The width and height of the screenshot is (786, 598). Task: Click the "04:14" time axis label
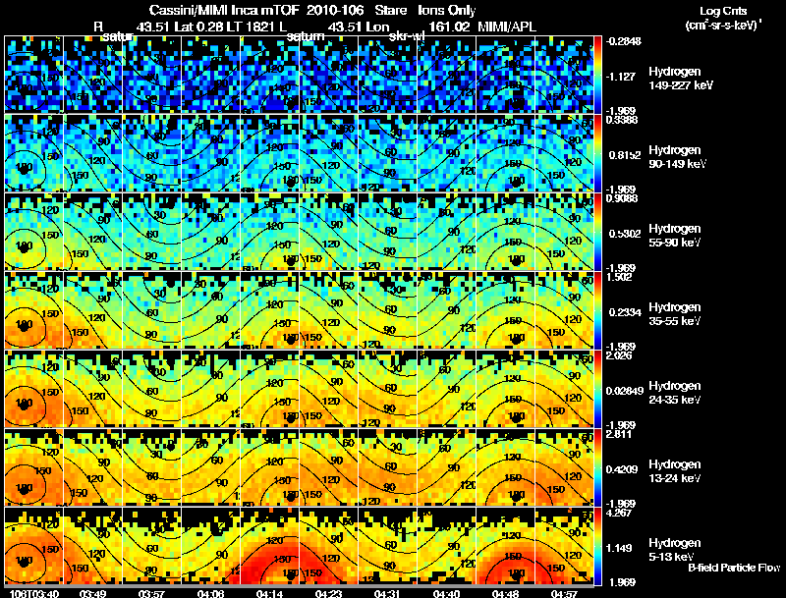pyautogui.click(x=269, y=593)
